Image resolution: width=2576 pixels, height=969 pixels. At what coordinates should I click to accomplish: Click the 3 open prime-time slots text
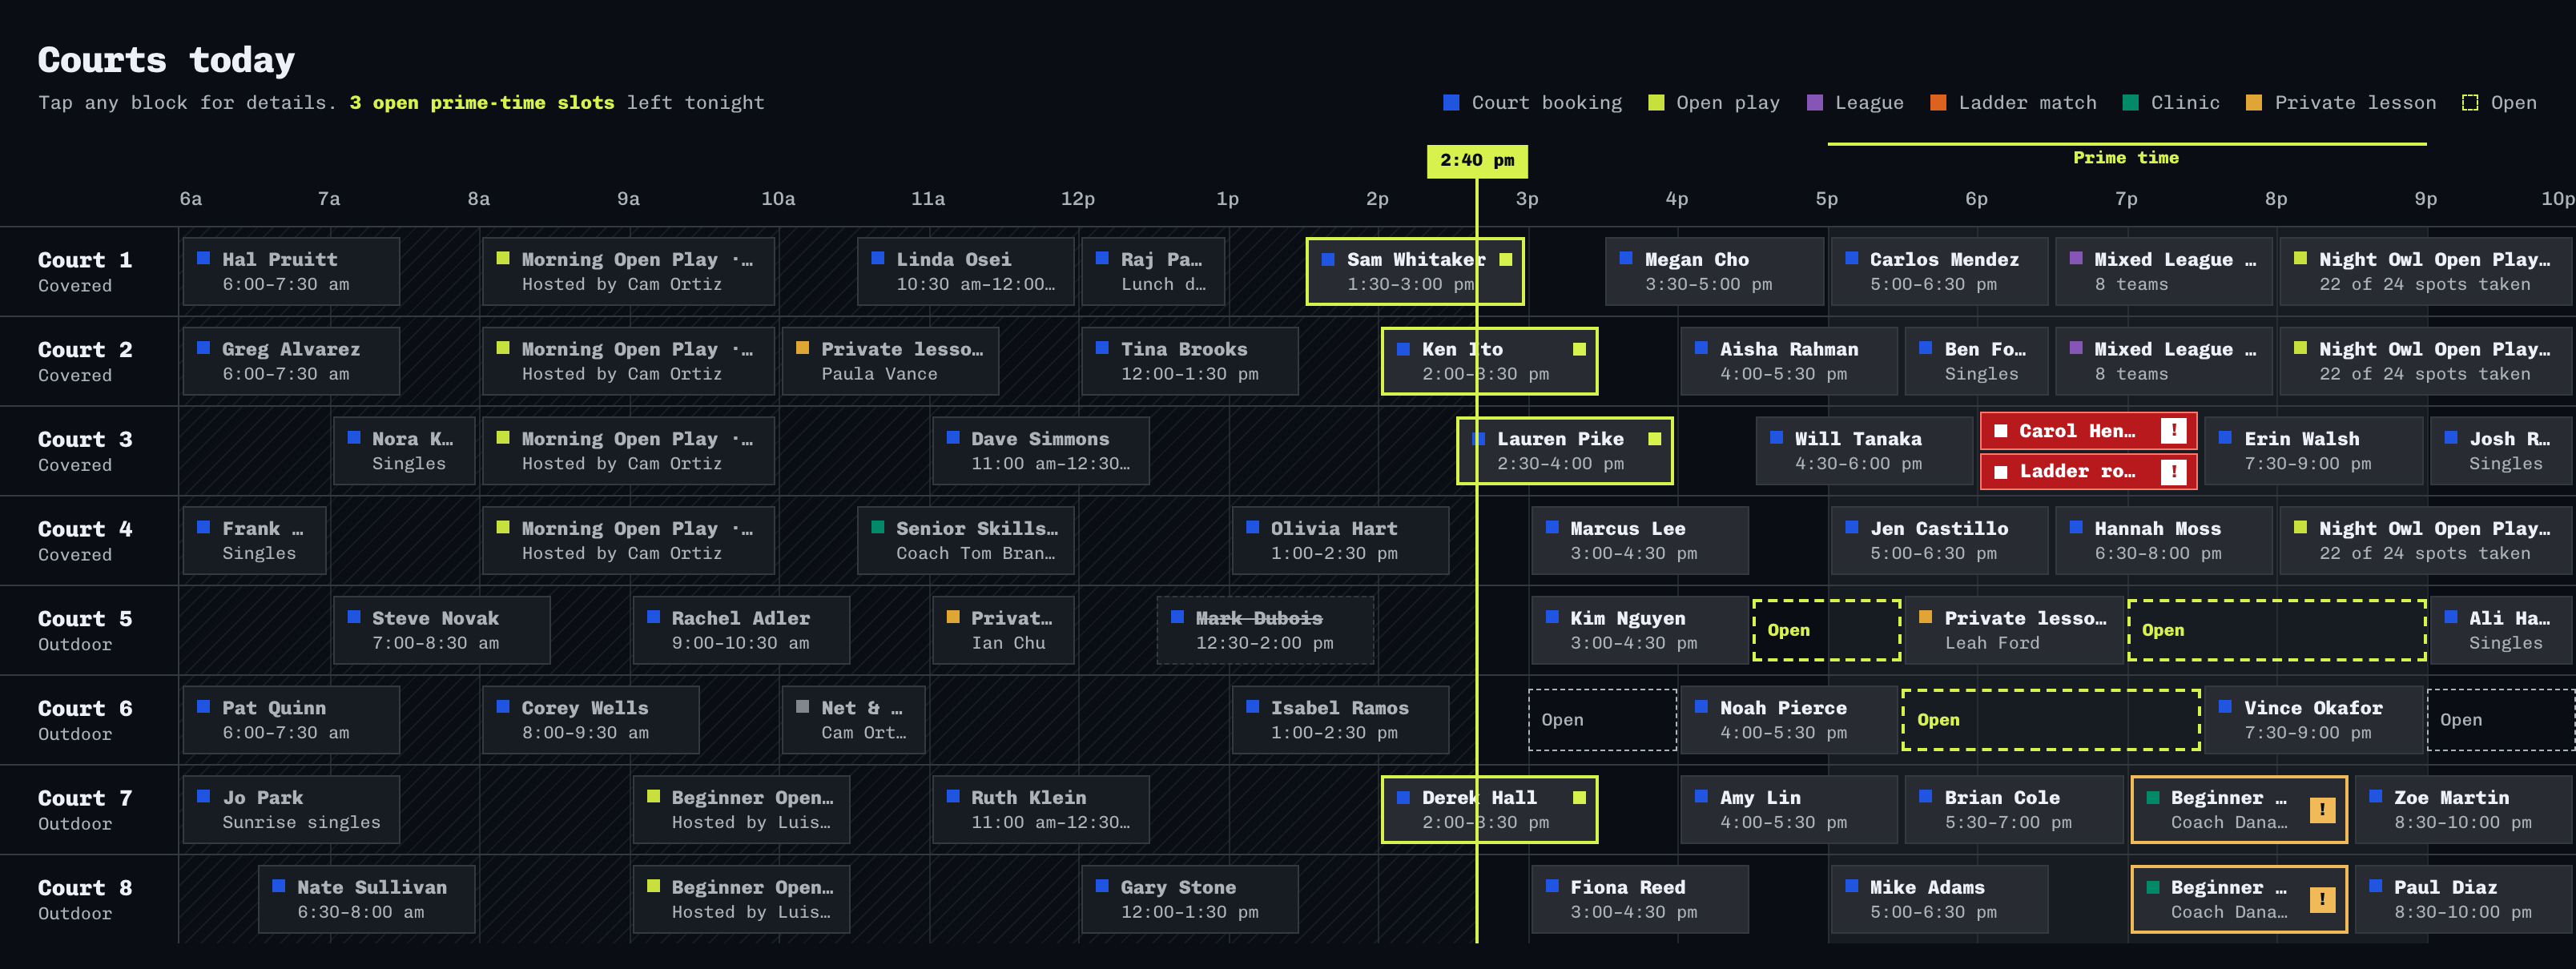(482, 102)
